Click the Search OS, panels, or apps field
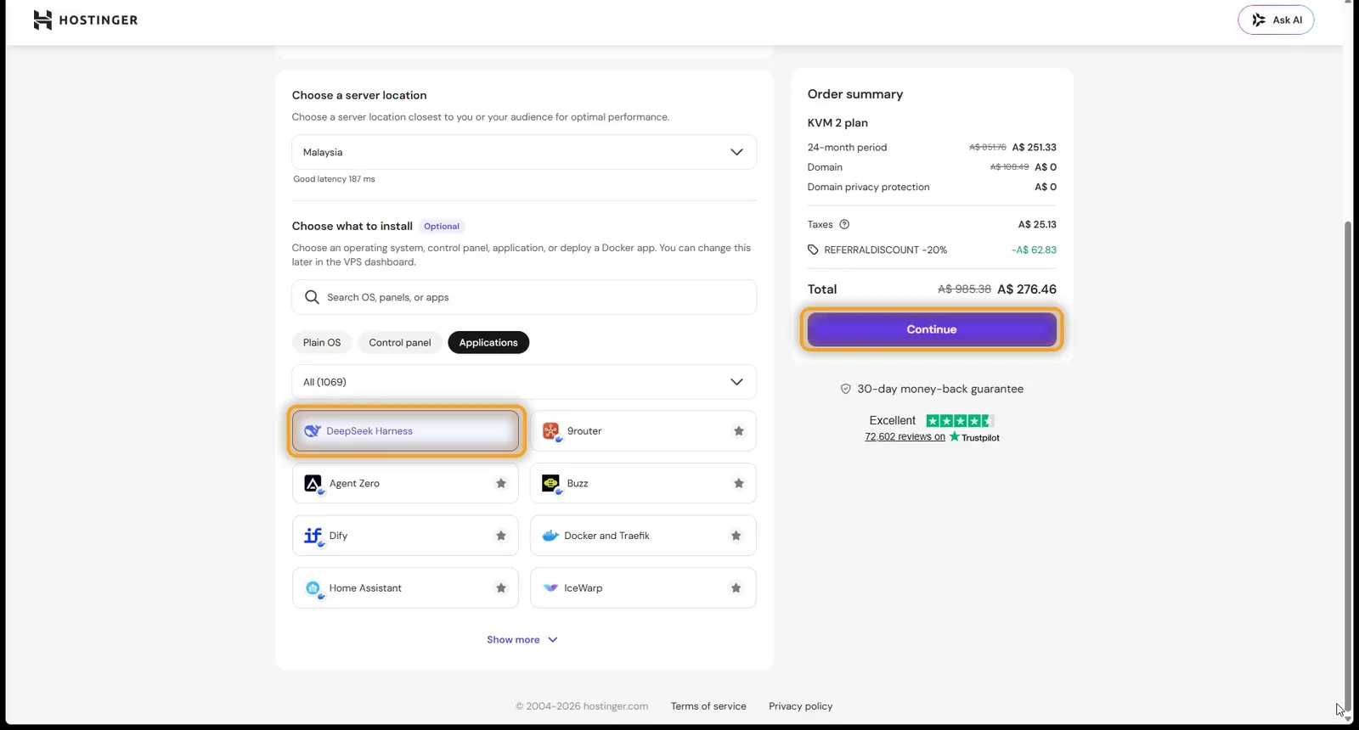This screenshot has width=1359, height=730. (524, 297)
